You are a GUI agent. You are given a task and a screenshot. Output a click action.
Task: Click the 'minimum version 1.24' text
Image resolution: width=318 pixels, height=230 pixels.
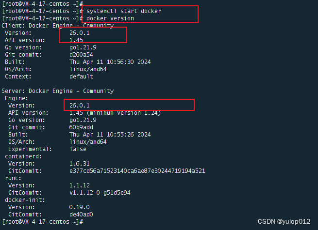[x=124, y=113]
